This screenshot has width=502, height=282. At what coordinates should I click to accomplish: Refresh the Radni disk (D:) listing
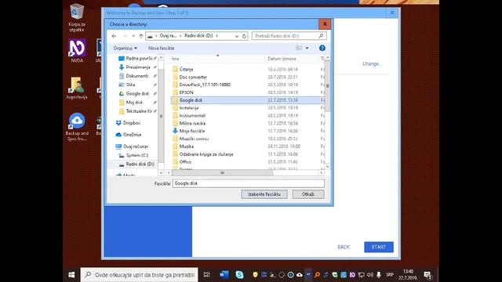(x=244, y=36)
